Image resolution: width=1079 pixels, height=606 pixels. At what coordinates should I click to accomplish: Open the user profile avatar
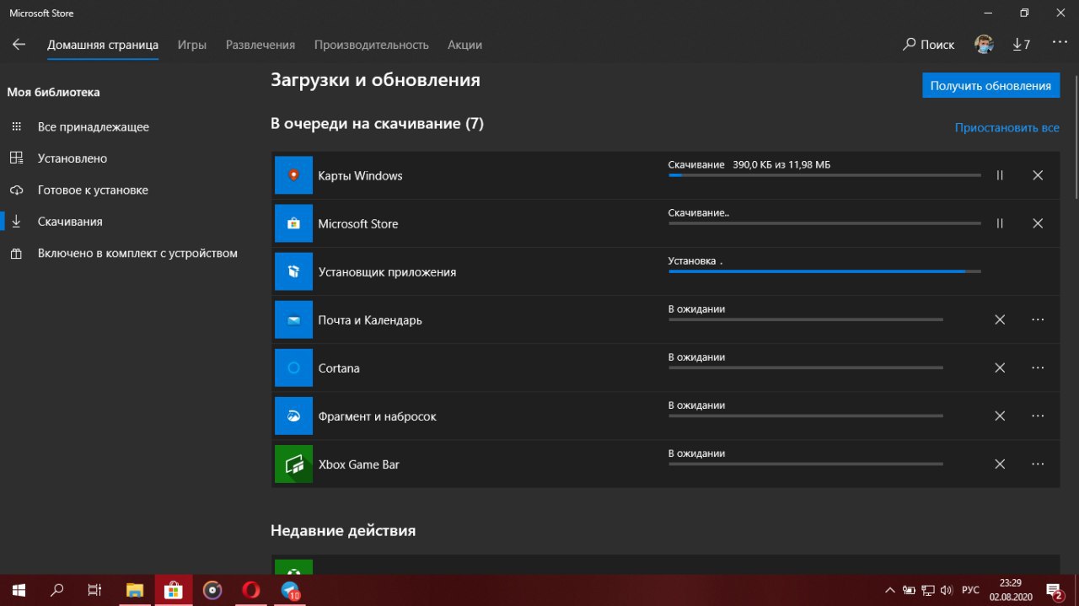[983, 45]
